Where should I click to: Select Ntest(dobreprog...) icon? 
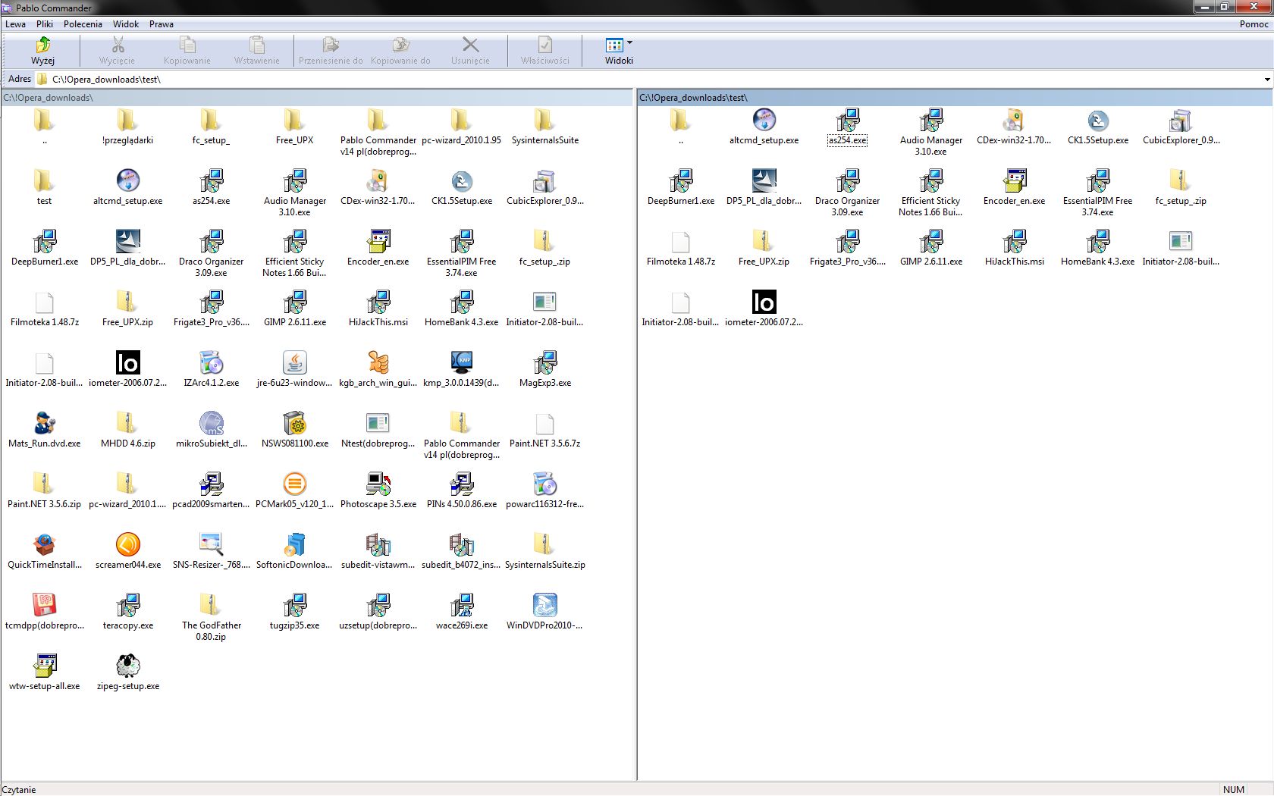coord(378,424)
